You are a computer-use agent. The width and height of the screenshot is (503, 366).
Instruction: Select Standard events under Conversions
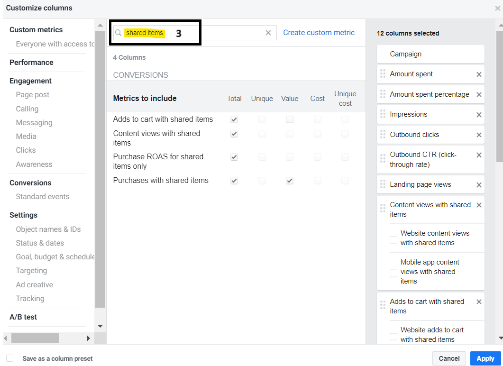pyautogui.click(x=43, y=197)
